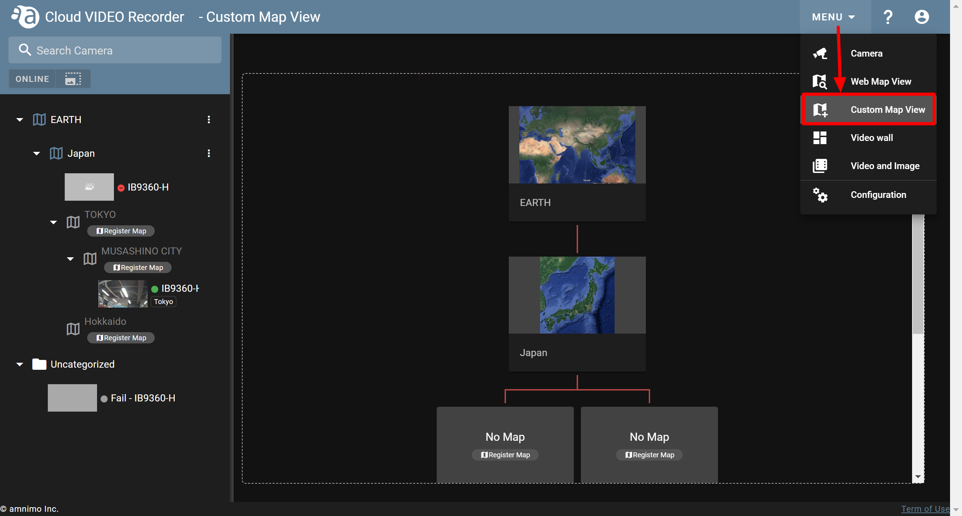
Task: Collapse the Uncategorized section
Action: pos(19,364)
